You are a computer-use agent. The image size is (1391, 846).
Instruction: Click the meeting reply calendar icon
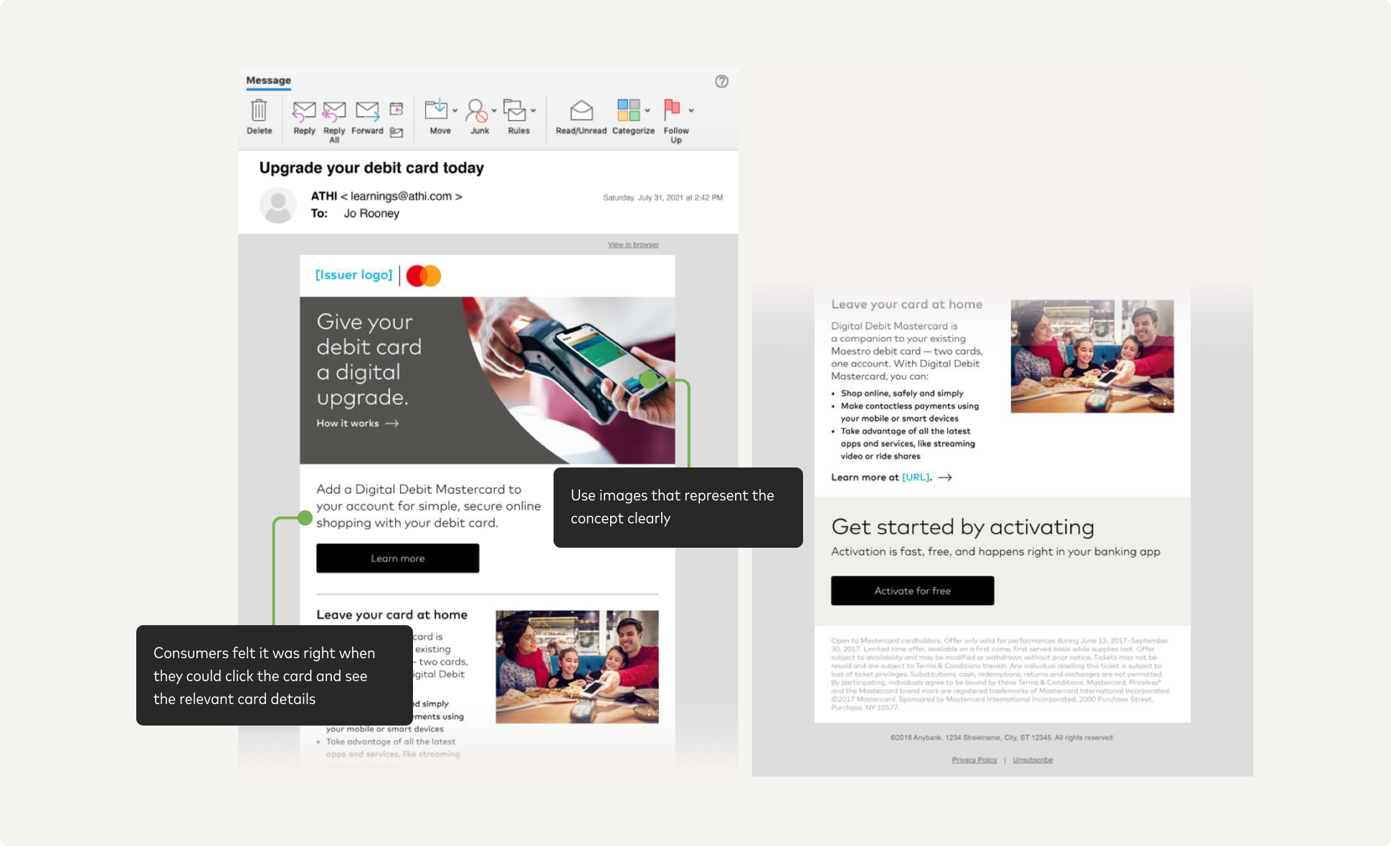coord(397,109)
